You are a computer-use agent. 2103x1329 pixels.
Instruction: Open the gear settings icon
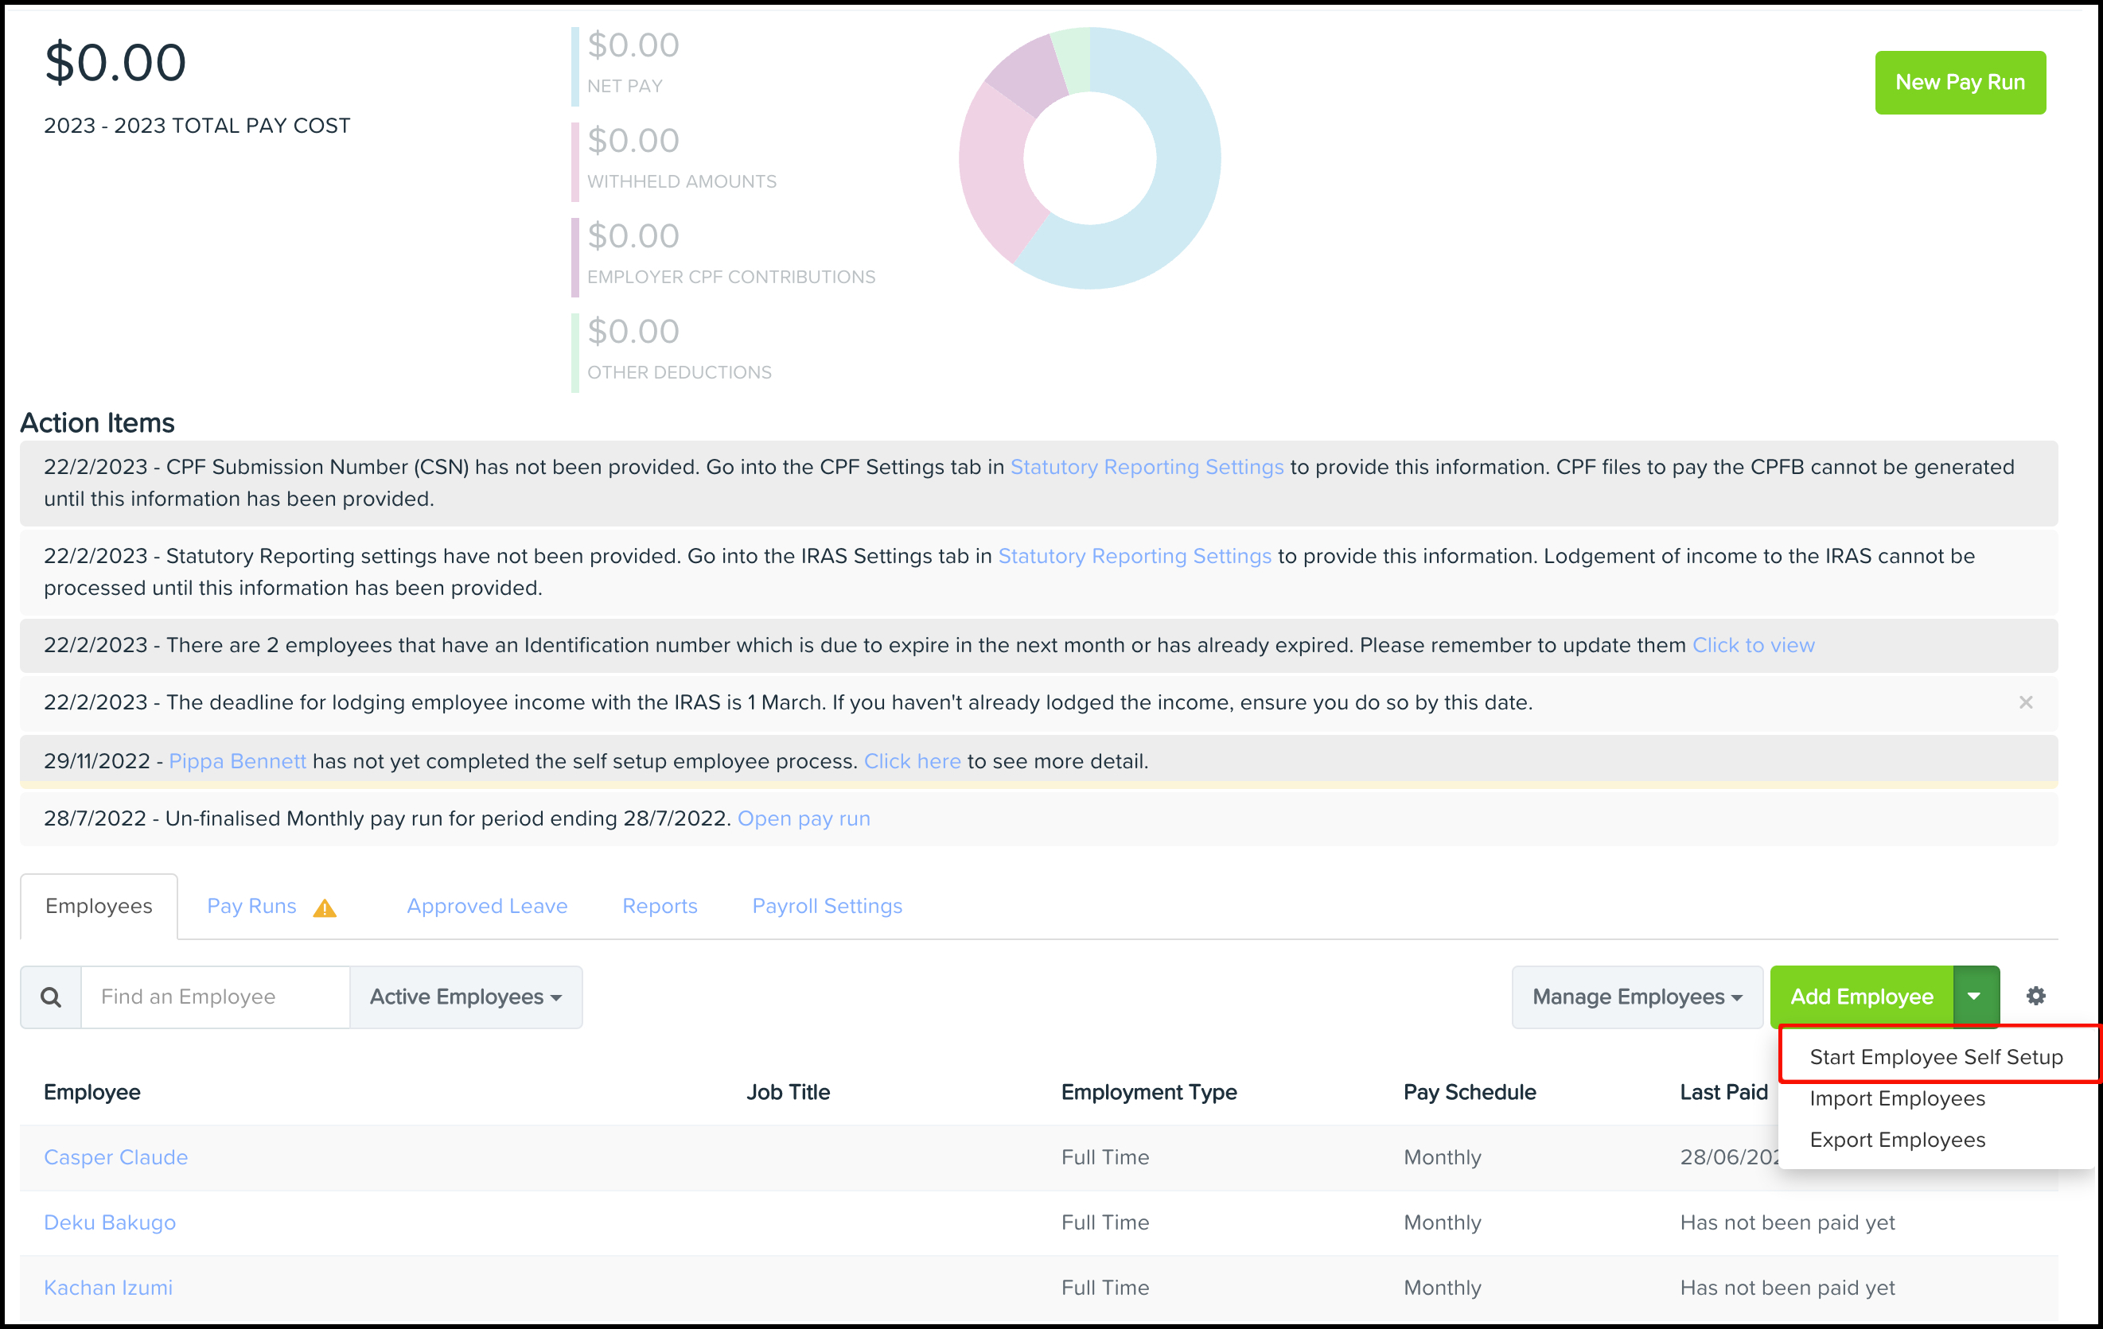[x=2035, y=996]
